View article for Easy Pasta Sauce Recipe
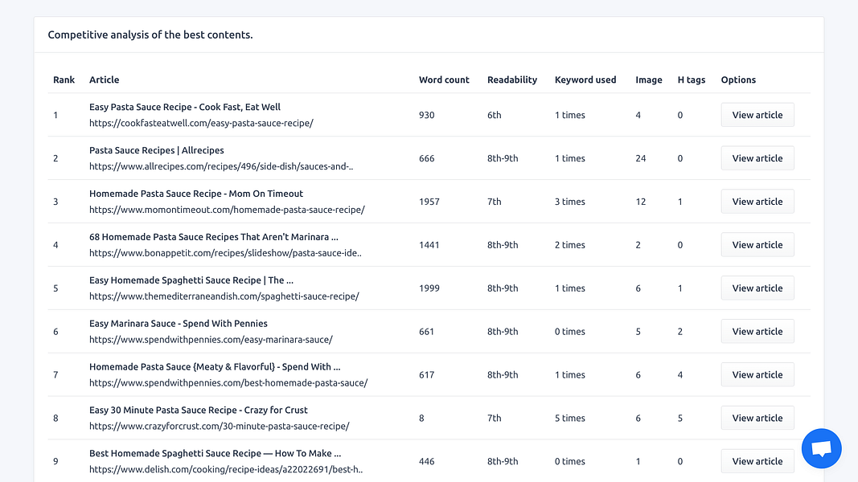 point(757,115)
